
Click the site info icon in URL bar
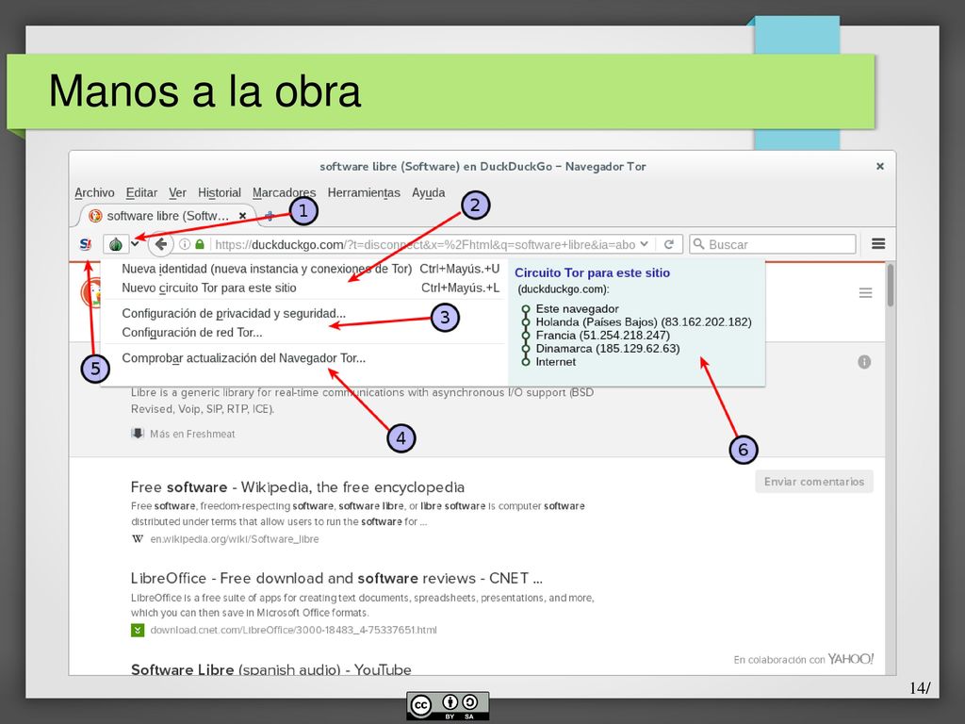pos(185,244)
